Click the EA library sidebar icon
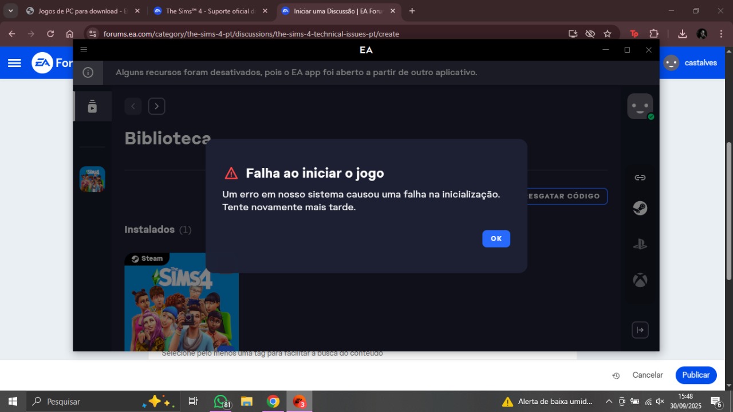Image resolution: width=733 pixels, height=412 pixels. pos(92,107)
